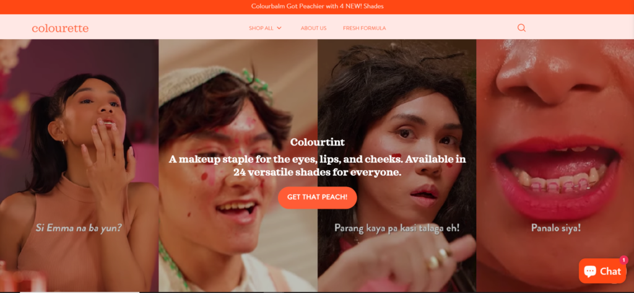Select the close-up lips with braces panel
The image size is (634, 293).
pyautogui.click(x=555, y=165)
